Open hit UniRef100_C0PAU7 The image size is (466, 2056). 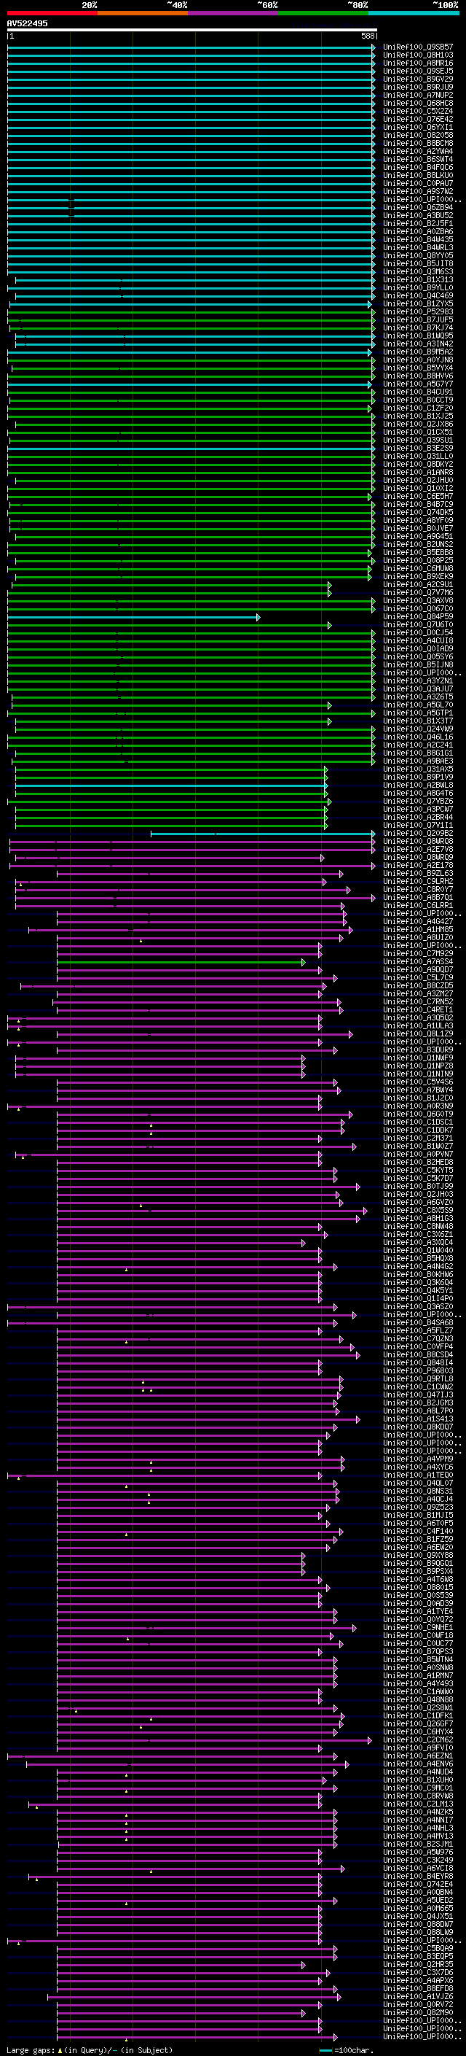point(418,184)
